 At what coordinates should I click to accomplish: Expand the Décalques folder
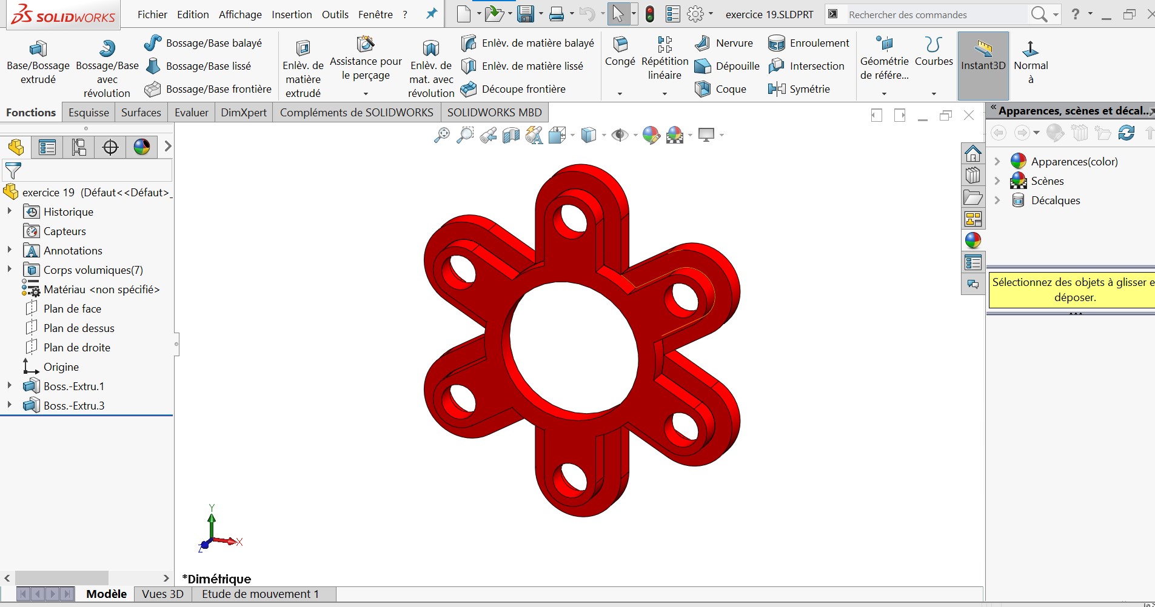997,200
